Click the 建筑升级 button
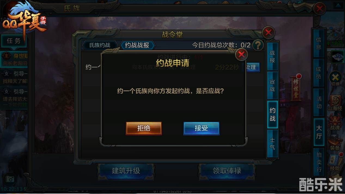This screenshot has width=345, height=194. point(126,171)
